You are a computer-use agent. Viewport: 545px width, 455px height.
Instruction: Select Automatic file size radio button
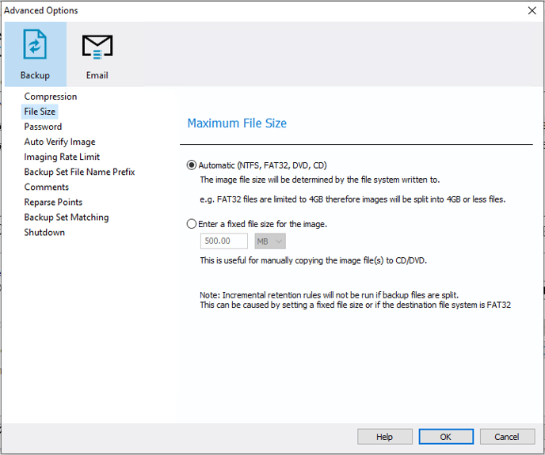pyautogui.click(x=192, y=165)
